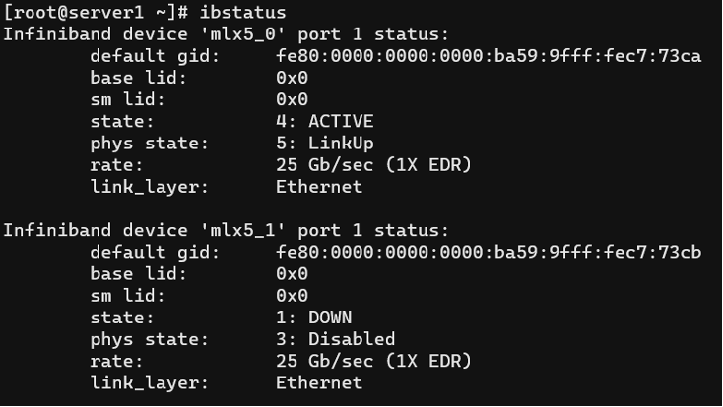Click the mlx5_0 'state:' label
723x407 pixels.
(122, 121)
